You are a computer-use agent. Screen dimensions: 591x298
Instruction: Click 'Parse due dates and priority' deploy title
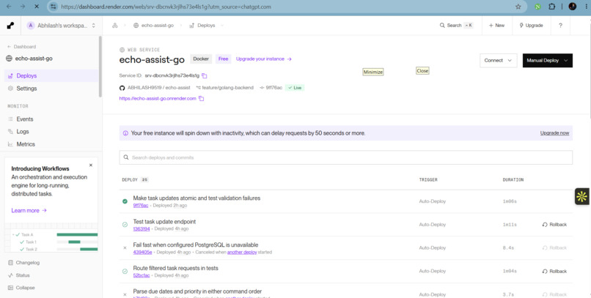tap(197, 291)
